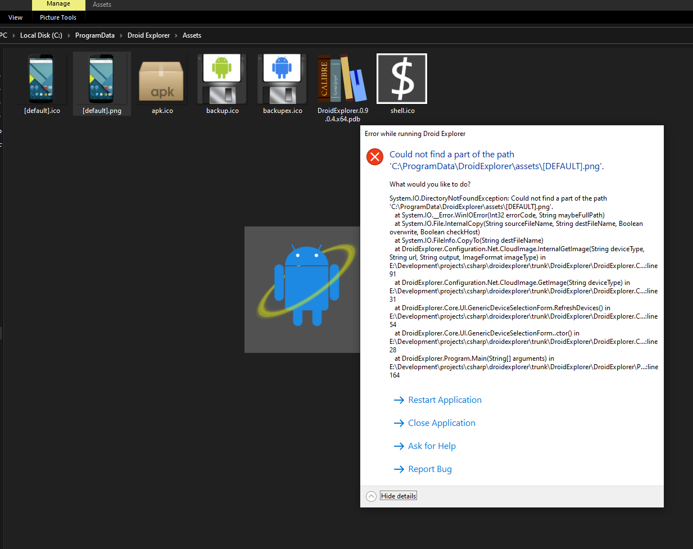
Task: Click the 'What would you like to do?' text
Action: coord(430,184)
